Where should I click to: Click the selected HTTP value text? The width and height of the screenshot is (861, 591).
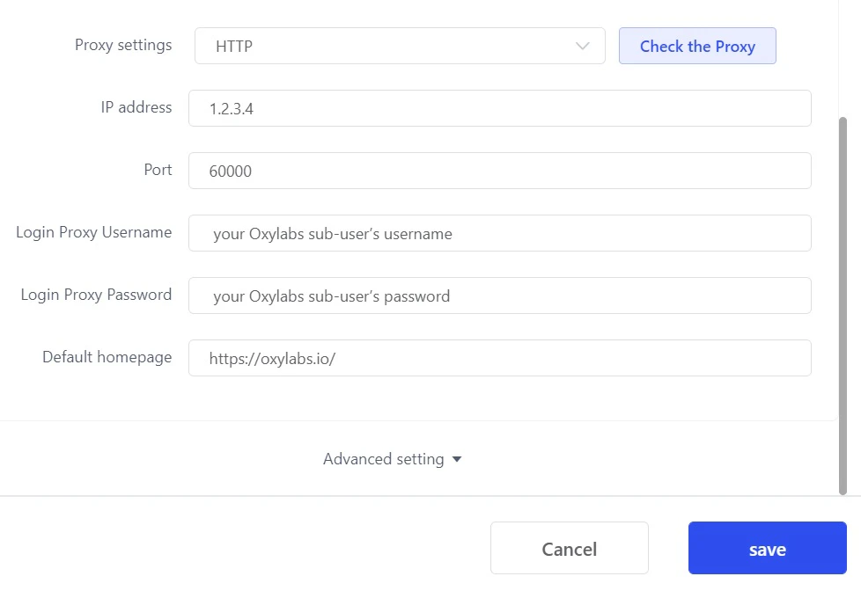pyautogui.click(x=235, y=47)
